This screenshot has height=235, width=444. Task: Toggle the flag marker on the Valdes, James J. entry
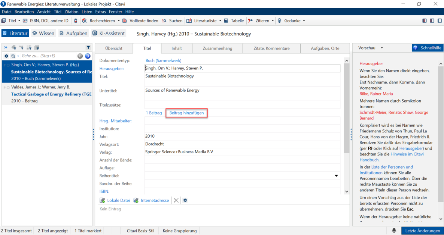click(4, 87)
